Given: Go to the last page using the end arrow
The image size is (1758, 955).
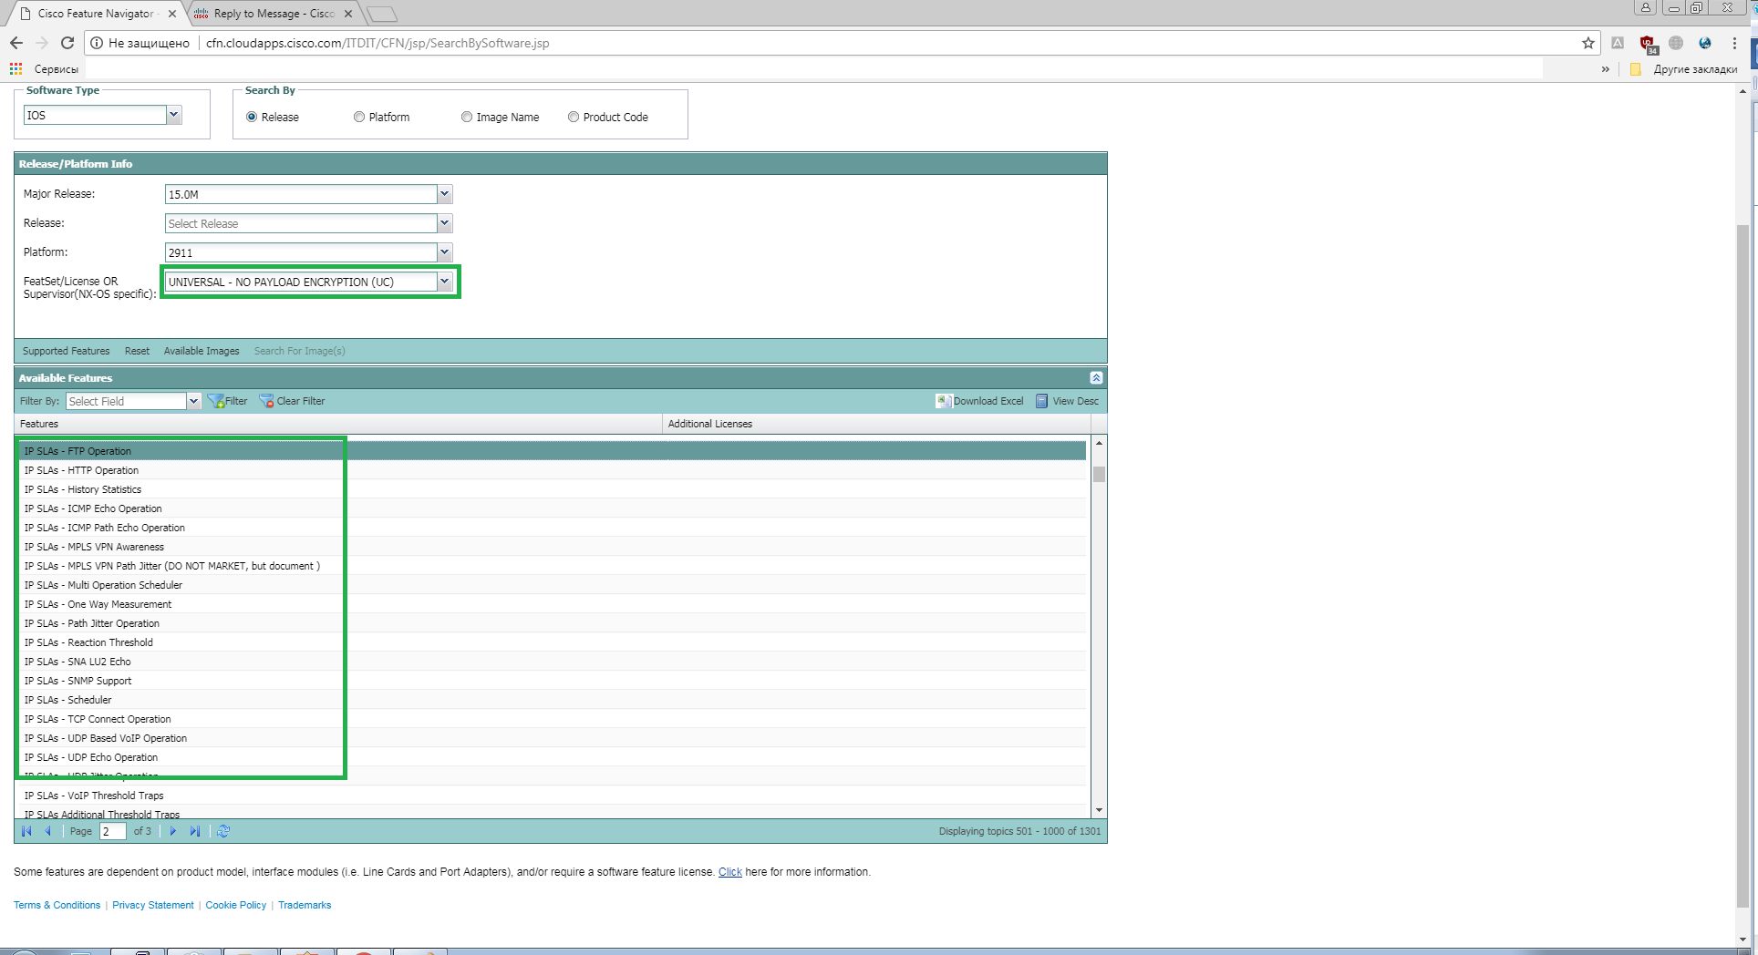Looking at the screenshot, I should [194, 831].
